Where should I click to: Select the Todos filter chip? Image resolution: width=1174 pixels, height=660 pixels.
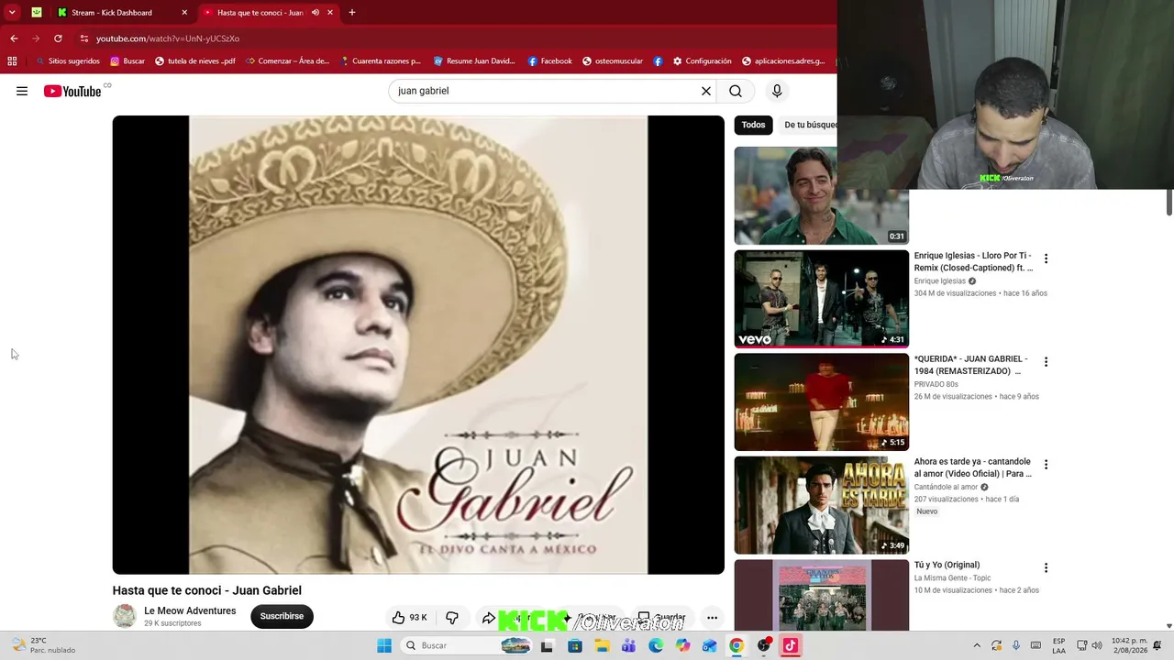(754, 125)
